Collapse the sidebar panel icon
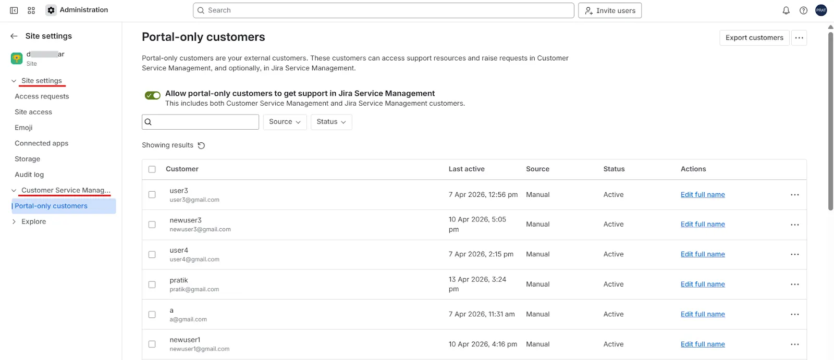The image size is (834, 360). [14, 10]
